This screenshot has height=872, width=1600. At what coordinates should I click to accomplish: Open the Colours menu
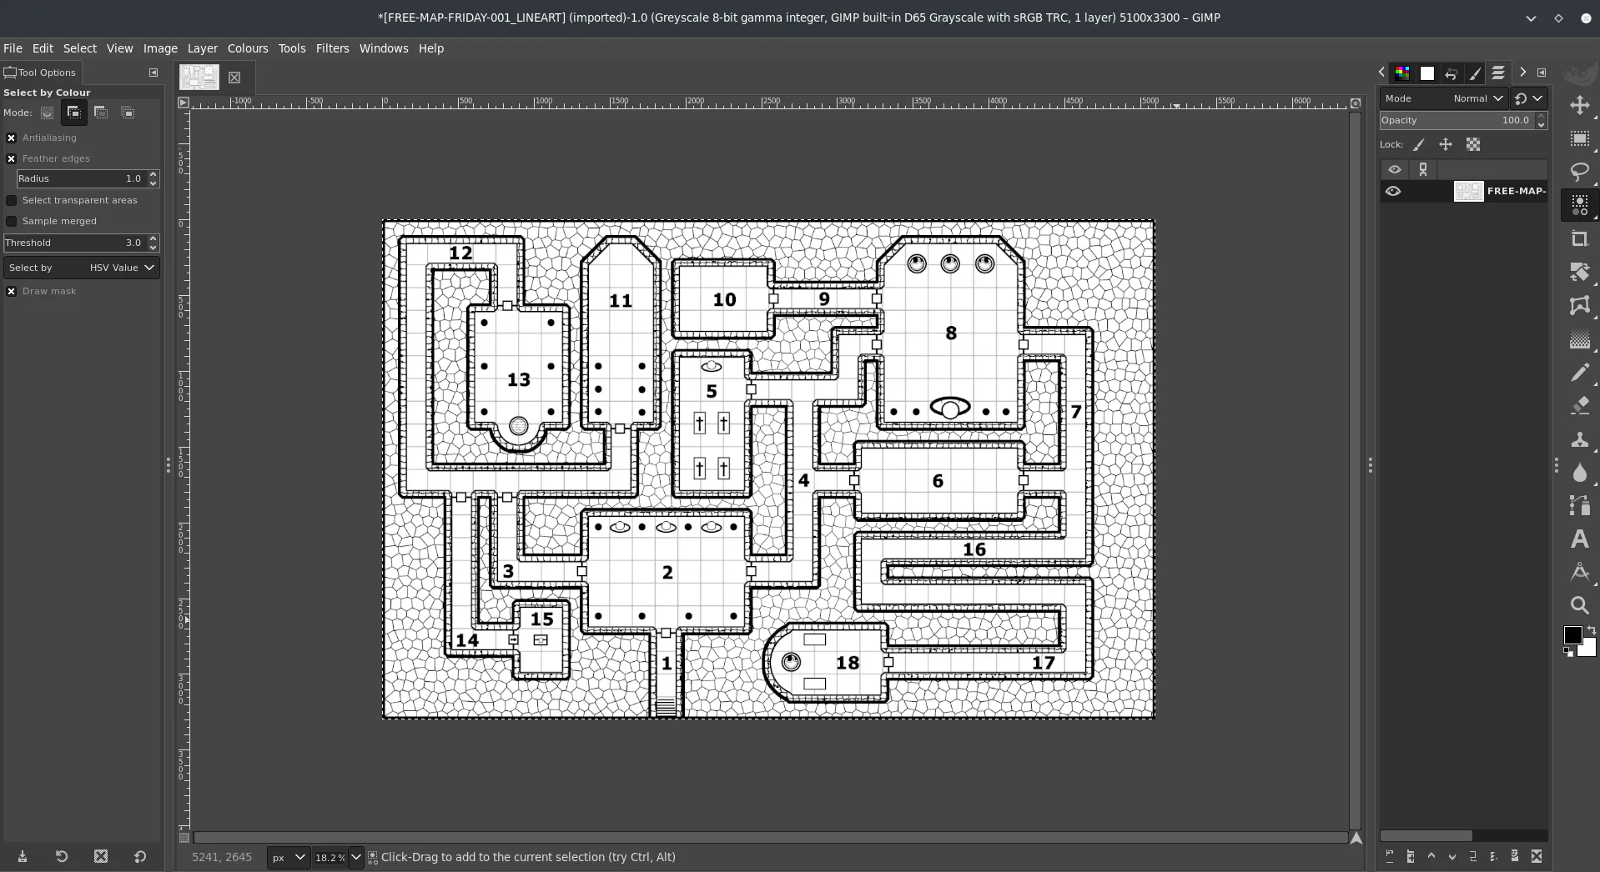click(x=248, y=48)
